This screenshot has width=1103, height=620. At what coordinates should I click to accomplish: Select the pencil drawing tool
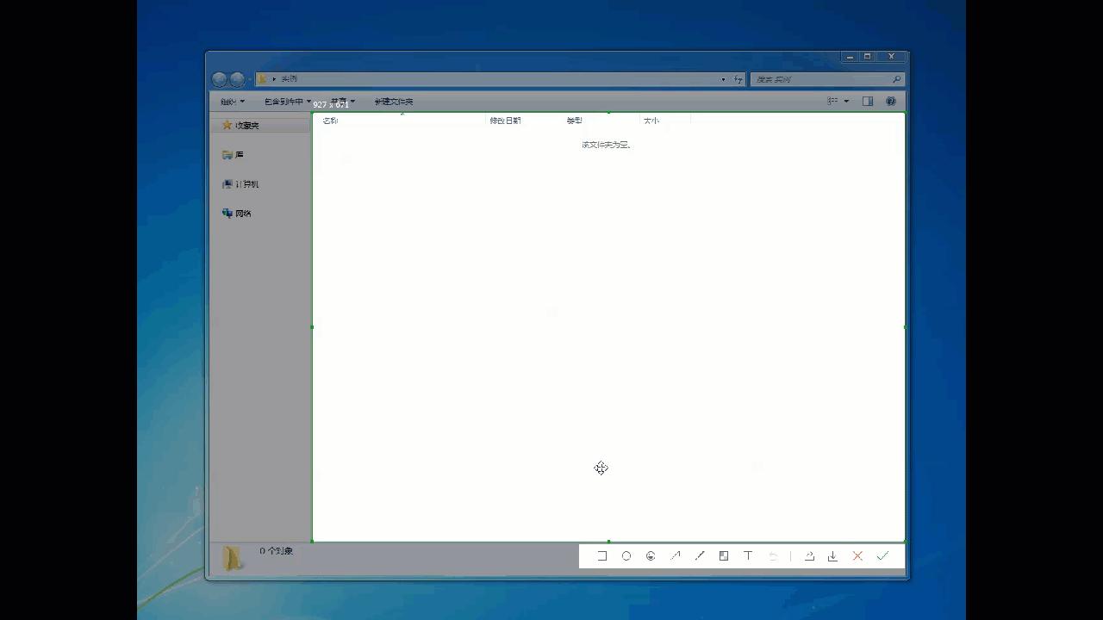click(x=700, y=556)
